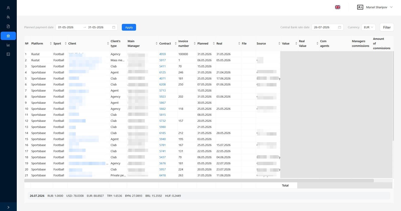Screen dimensions: 401x211
Task: Set planned payment start date 01-05-2026
Action: pos(66,27)
